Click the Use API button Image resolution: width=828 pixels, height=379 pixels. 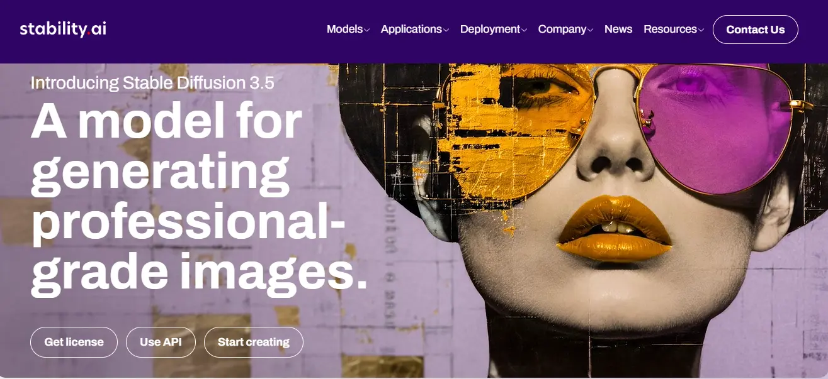point(161,342)
